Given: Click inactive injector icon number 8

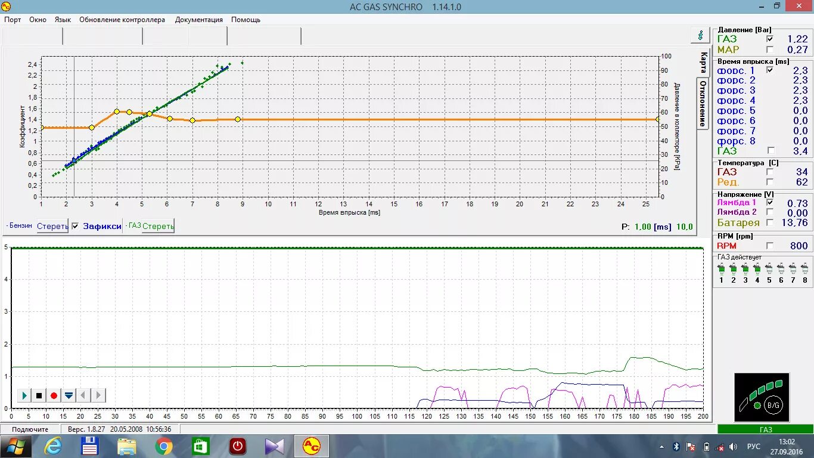Looking at the screenshot, I should tap(804, 269).
